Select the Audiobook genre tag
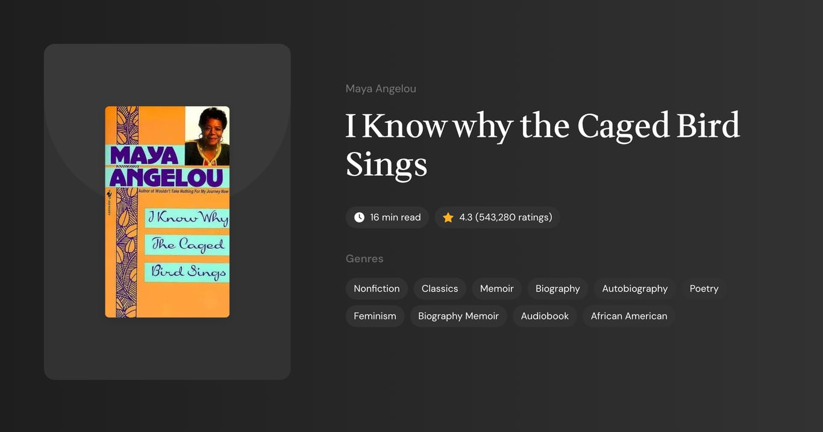 [544, 316]
